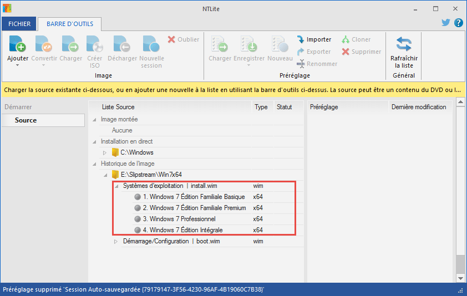Click the yellow info message bar
The width and height of the screenshot is (467, 296).
click(x=233, y=90)
